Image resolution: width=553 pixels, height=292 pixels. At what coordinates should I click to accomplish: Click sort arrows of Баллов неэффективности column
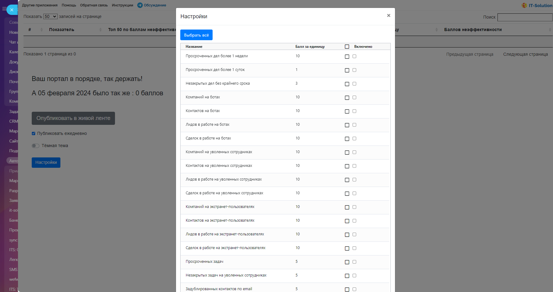click(x=550, y=30)
